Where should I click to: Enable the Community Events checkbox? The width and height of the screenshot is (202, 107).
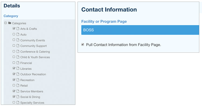(14, 40)
